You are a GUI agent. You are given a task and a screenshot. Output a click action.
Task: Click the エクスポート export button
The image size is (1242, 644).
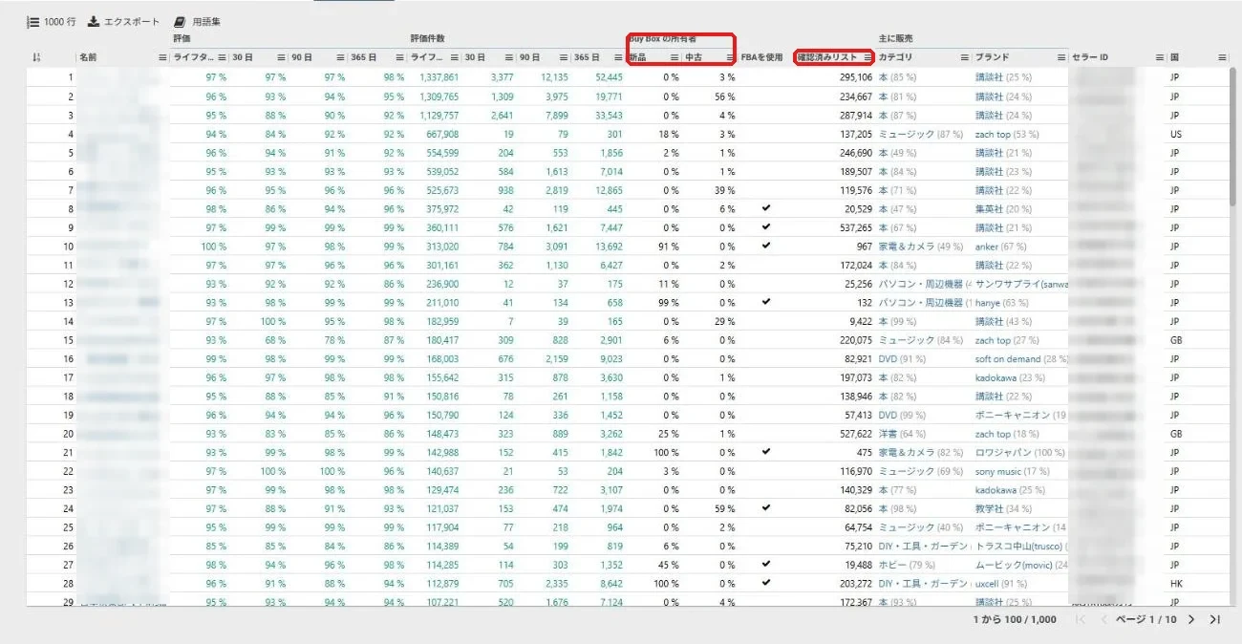pyautogui.click(x=124, y=22)
